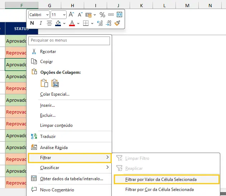
Task: Open the Classificar submenu
Action: pos(69,167)
